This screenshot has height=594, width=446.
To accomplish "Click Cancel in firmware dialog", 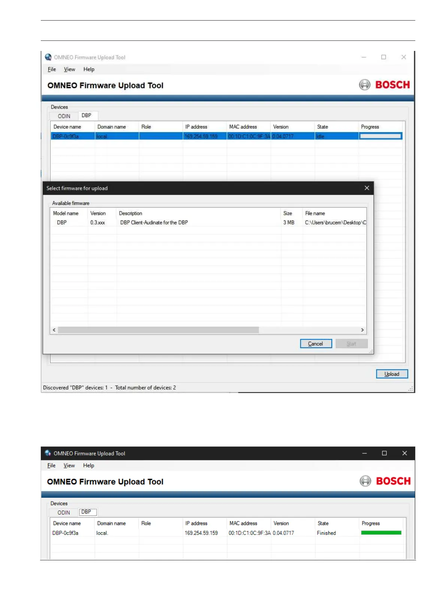I will coord(316,344).
